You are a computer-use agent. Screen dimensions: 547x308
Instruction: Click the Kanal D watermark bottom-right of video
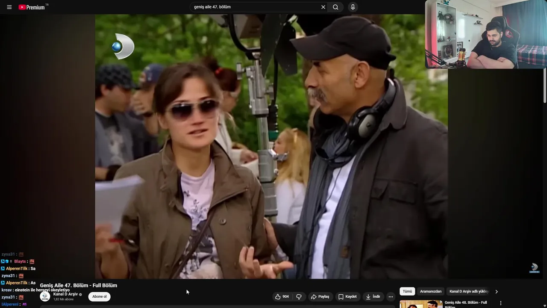pyautogui.click(x=534, y=268)
